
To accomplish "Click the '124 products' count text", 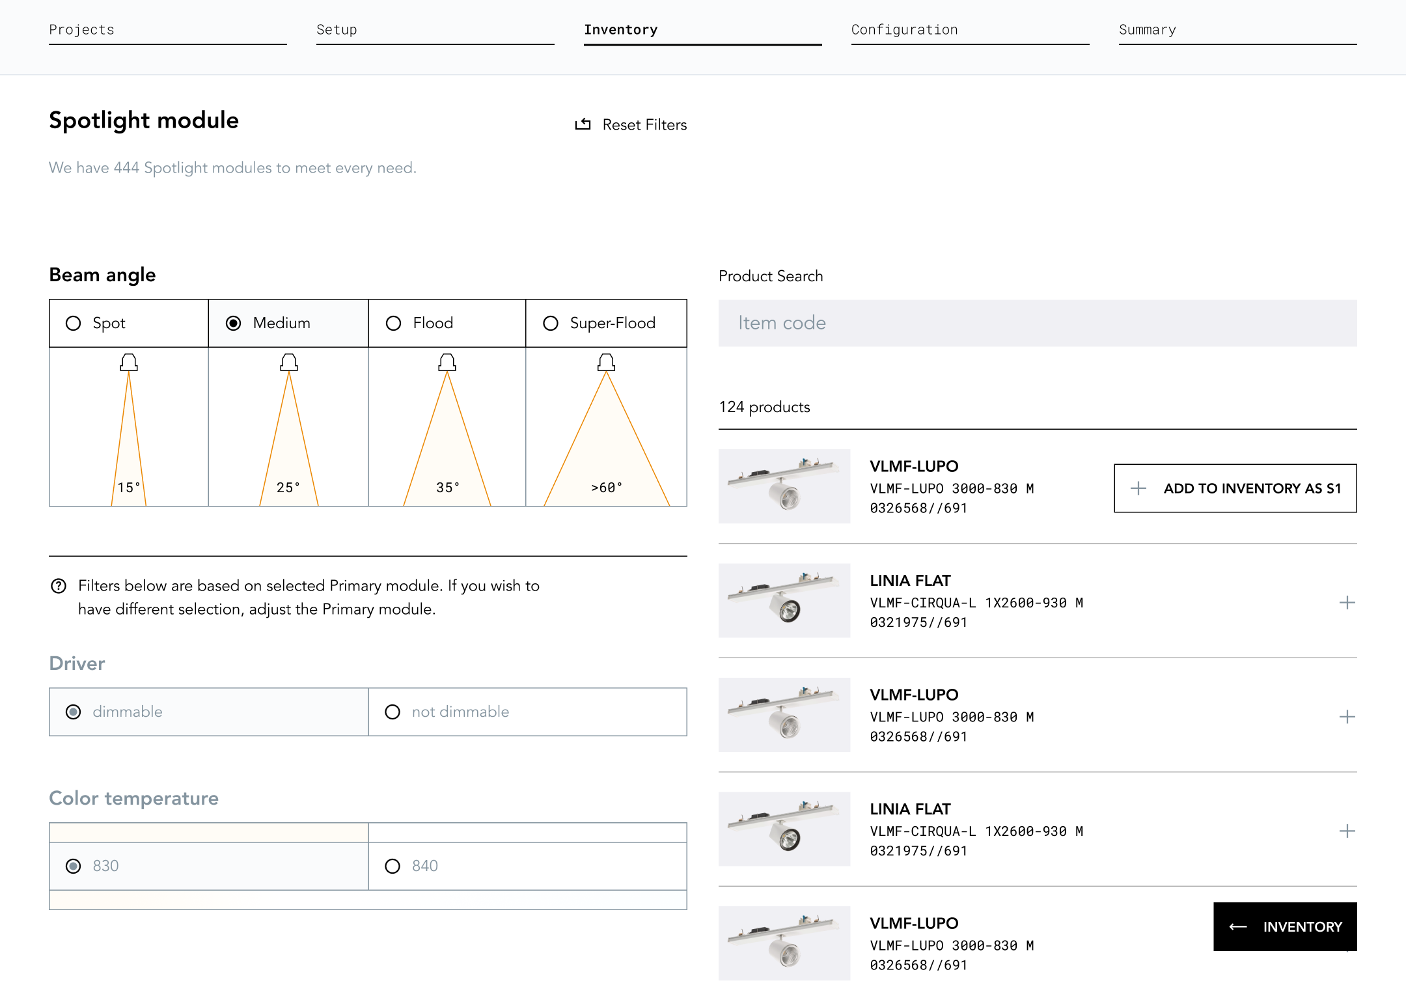I will click(764, 407).
